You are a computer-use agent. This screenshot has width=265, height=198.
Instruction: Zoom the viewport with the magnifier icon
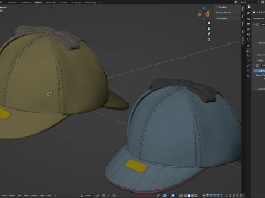(209, 23)
